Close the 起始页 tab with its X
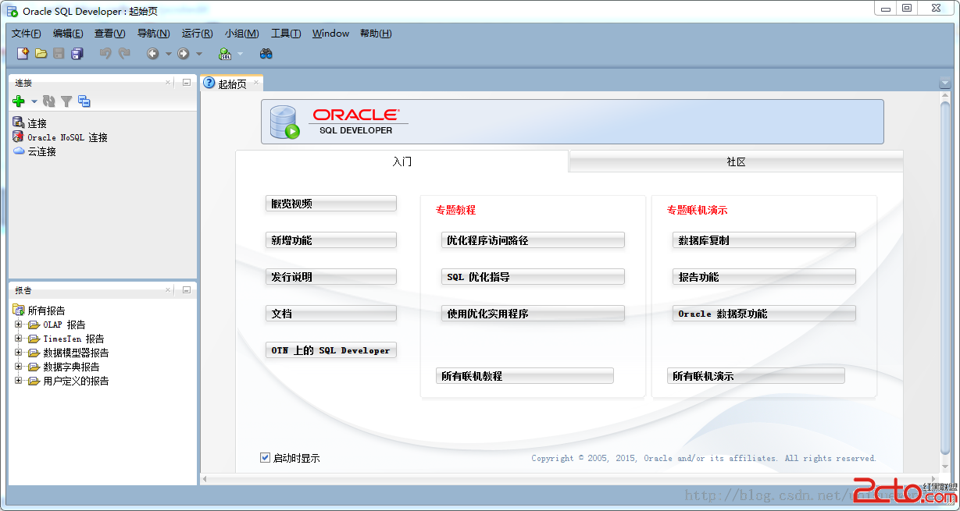The image size is (960, 511). point(255,83)
